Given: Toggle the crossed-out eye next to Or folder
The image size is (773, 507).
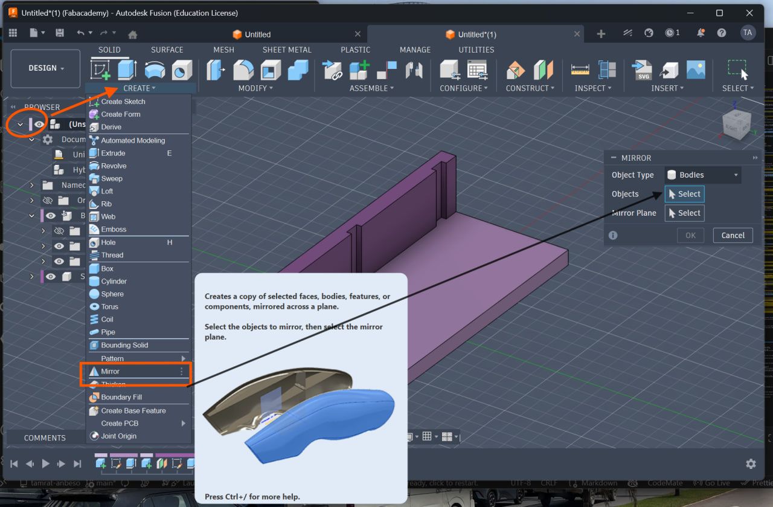Looking at the screenshot, I should click(x=47, y=200).
